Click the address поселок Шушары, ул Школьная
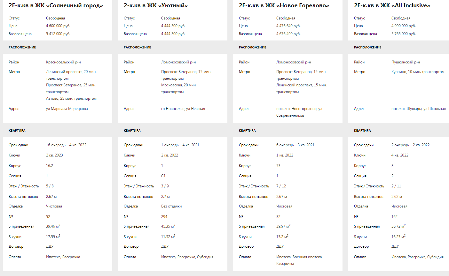 (418, 109)
